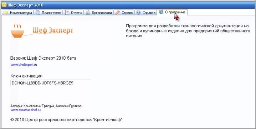Select the Организации tab
The width and height of the screenshot is (256, 129).
99,13
